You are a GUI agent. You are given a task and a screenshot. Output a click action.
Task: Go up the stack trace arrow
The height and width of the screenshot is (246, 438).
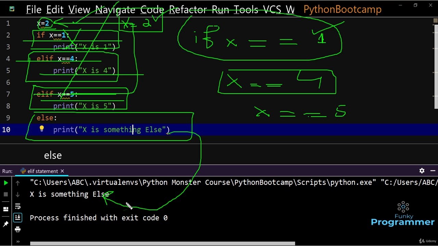click(x=17, y=183)
